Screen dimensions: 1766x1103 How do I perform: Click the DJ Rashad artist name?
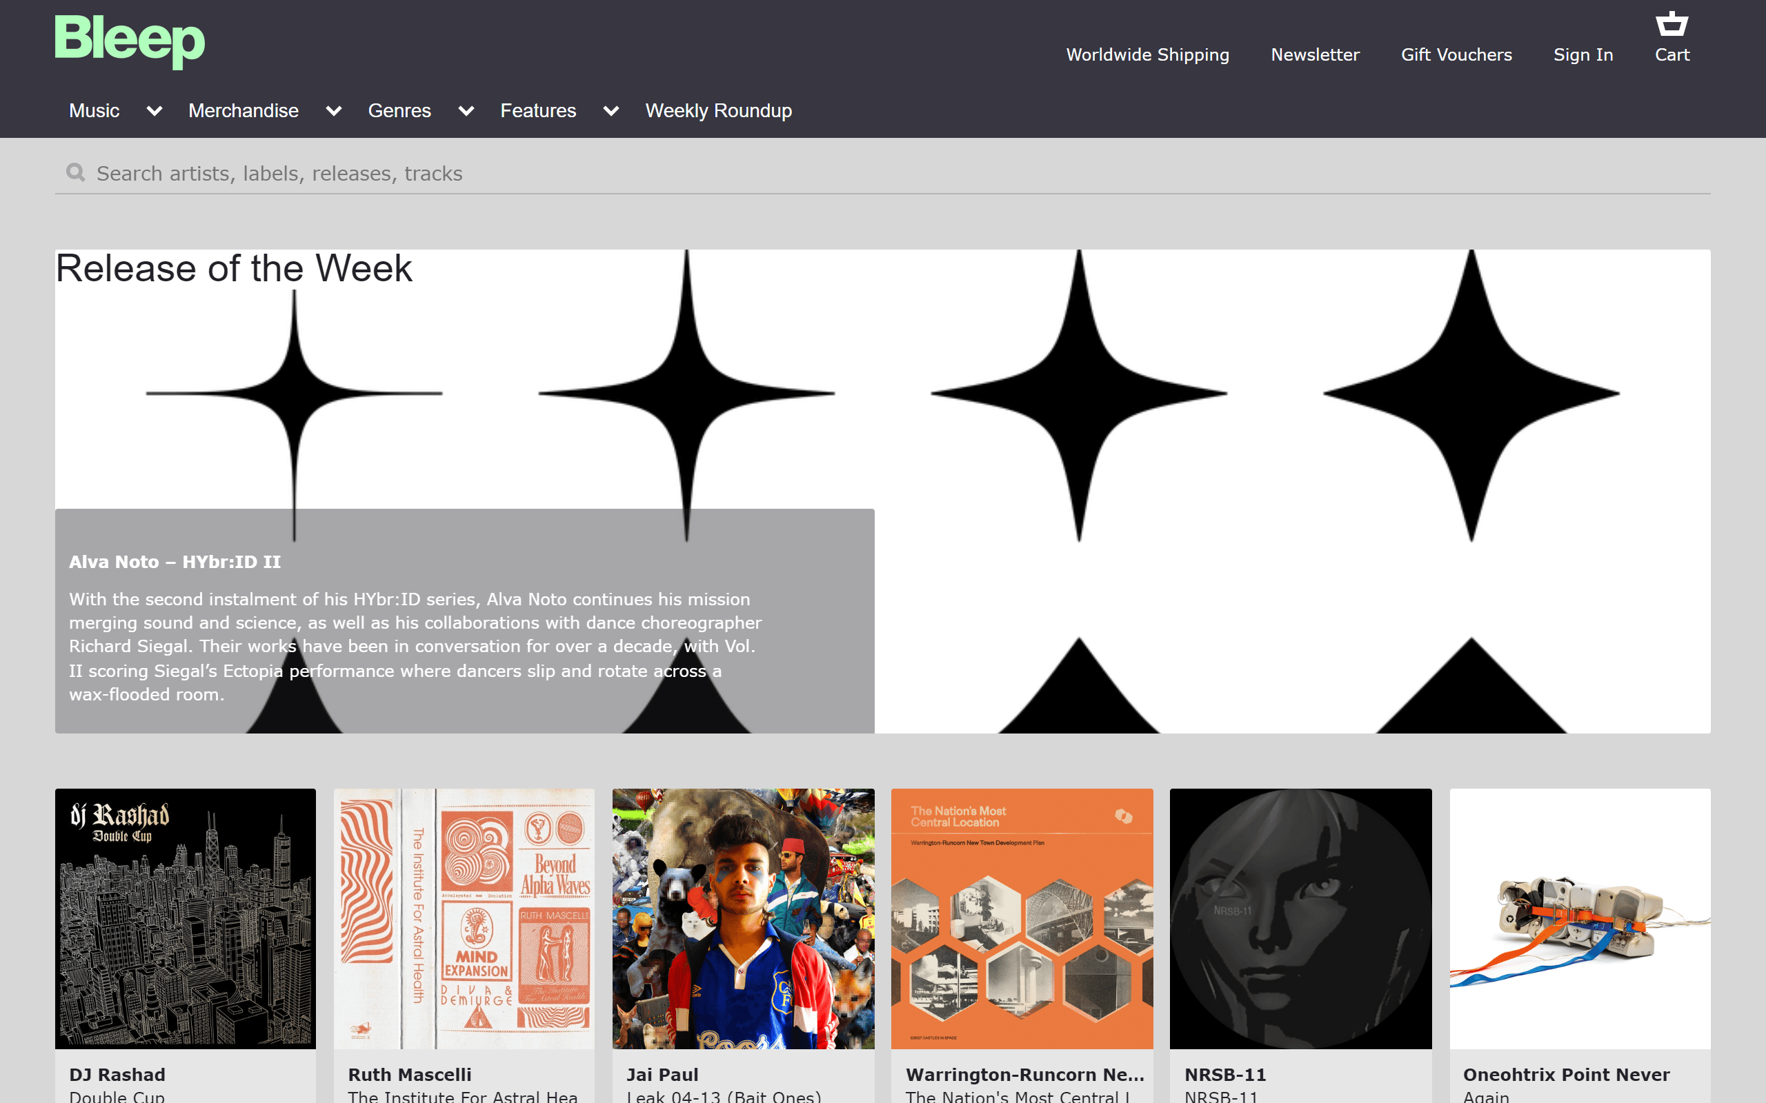[x=117, y=1075]
